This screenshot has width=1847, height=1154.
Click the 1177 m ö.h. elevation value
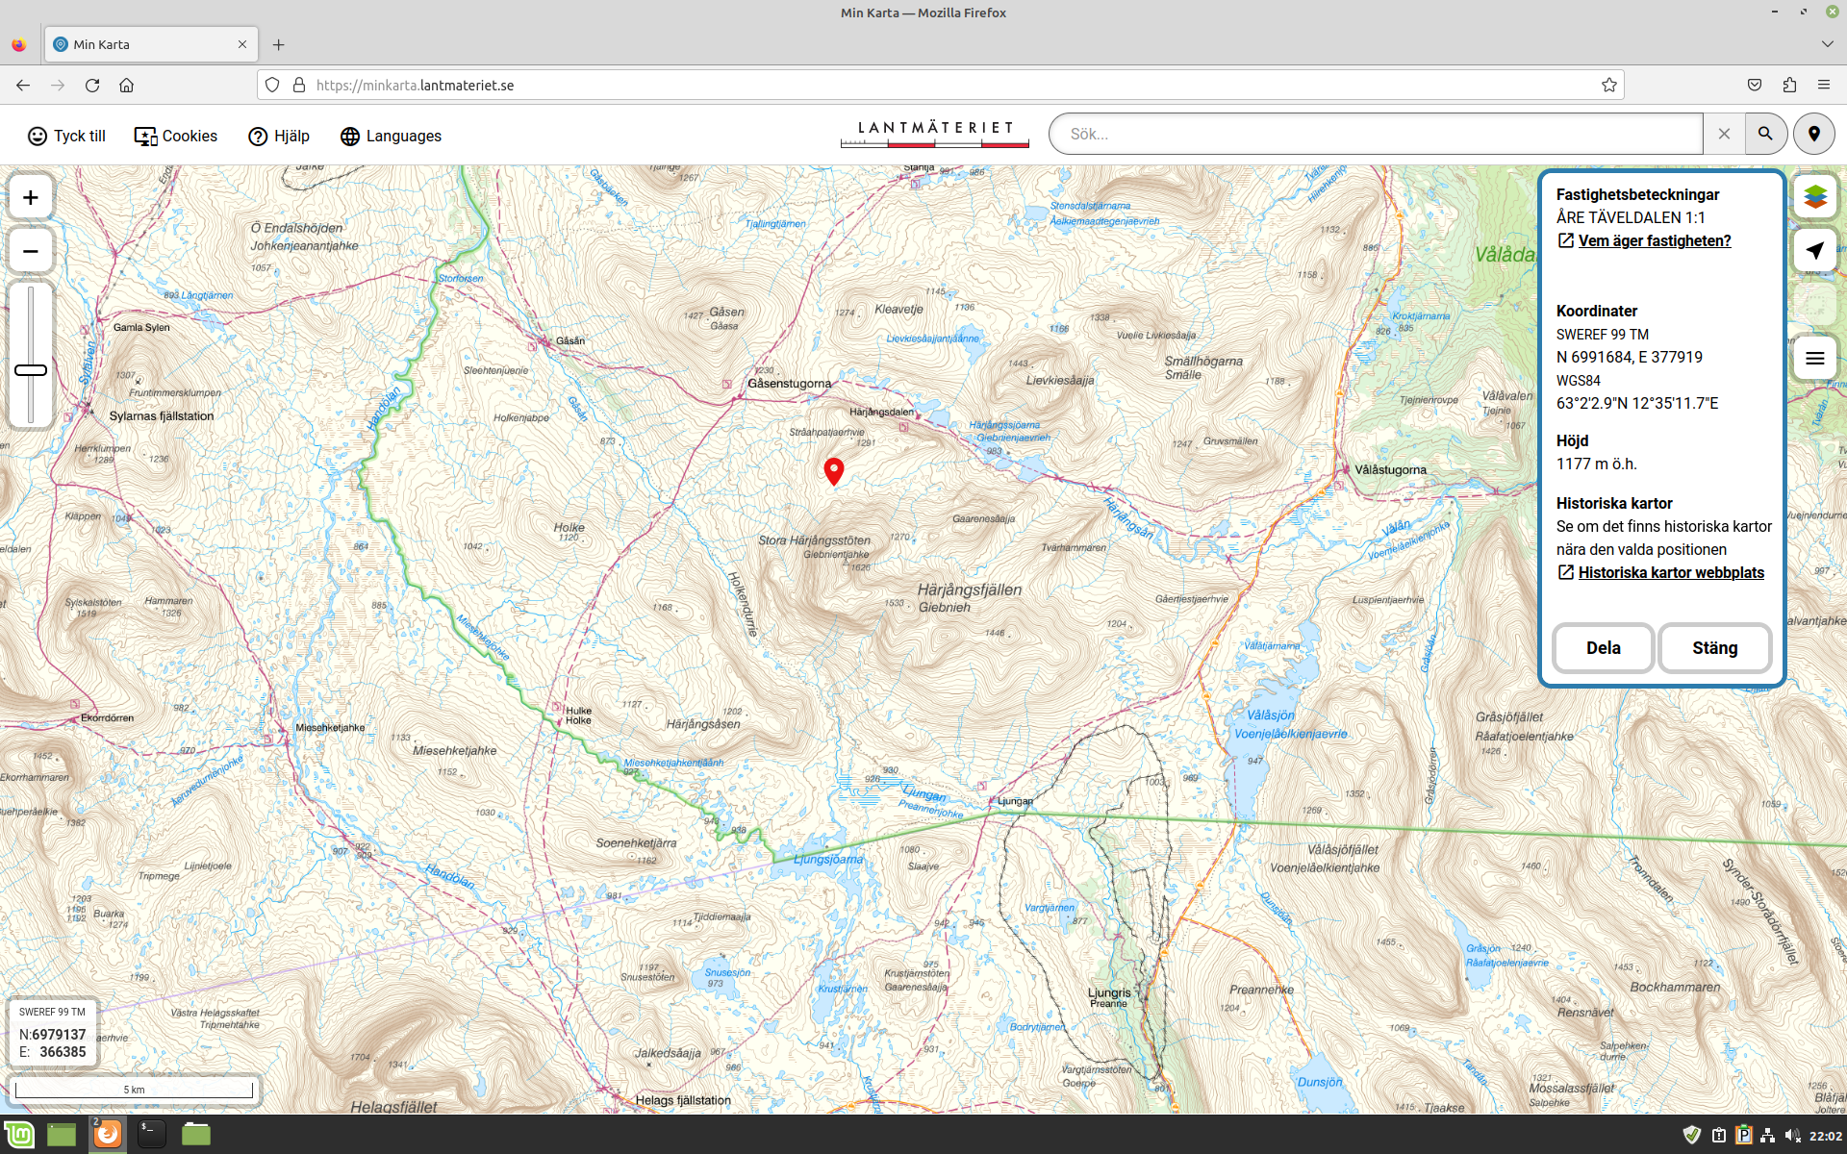point(1597,464)
